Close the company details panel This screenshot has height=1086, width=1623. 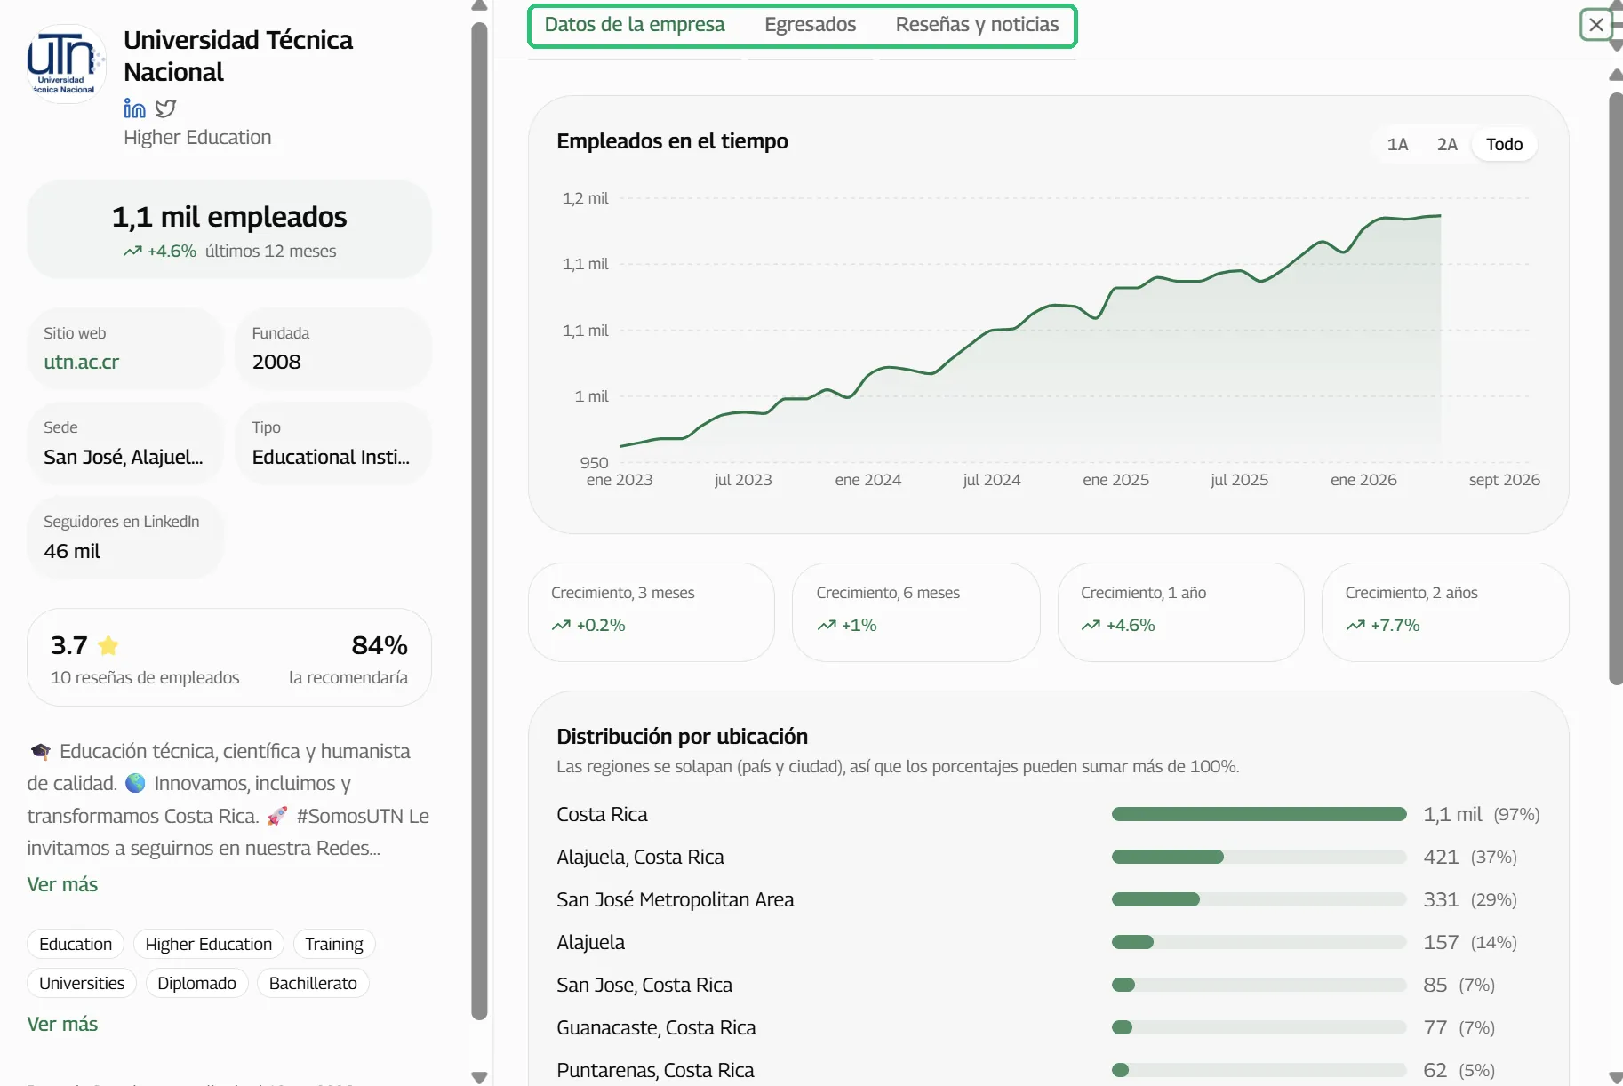[1596, 25]
